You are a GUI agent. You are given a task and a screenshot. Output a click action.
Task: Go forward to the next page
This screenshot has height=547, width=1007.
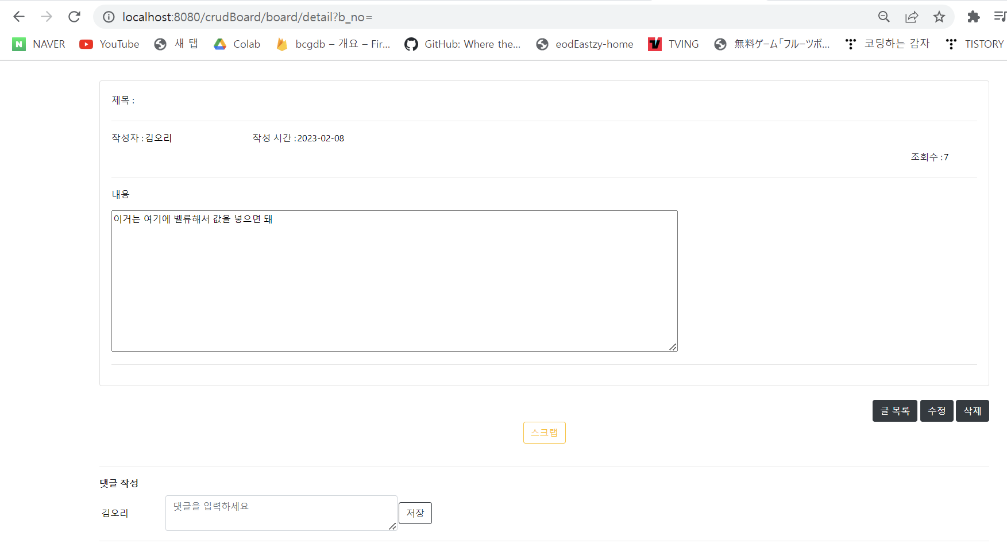[x=47, y=17]
